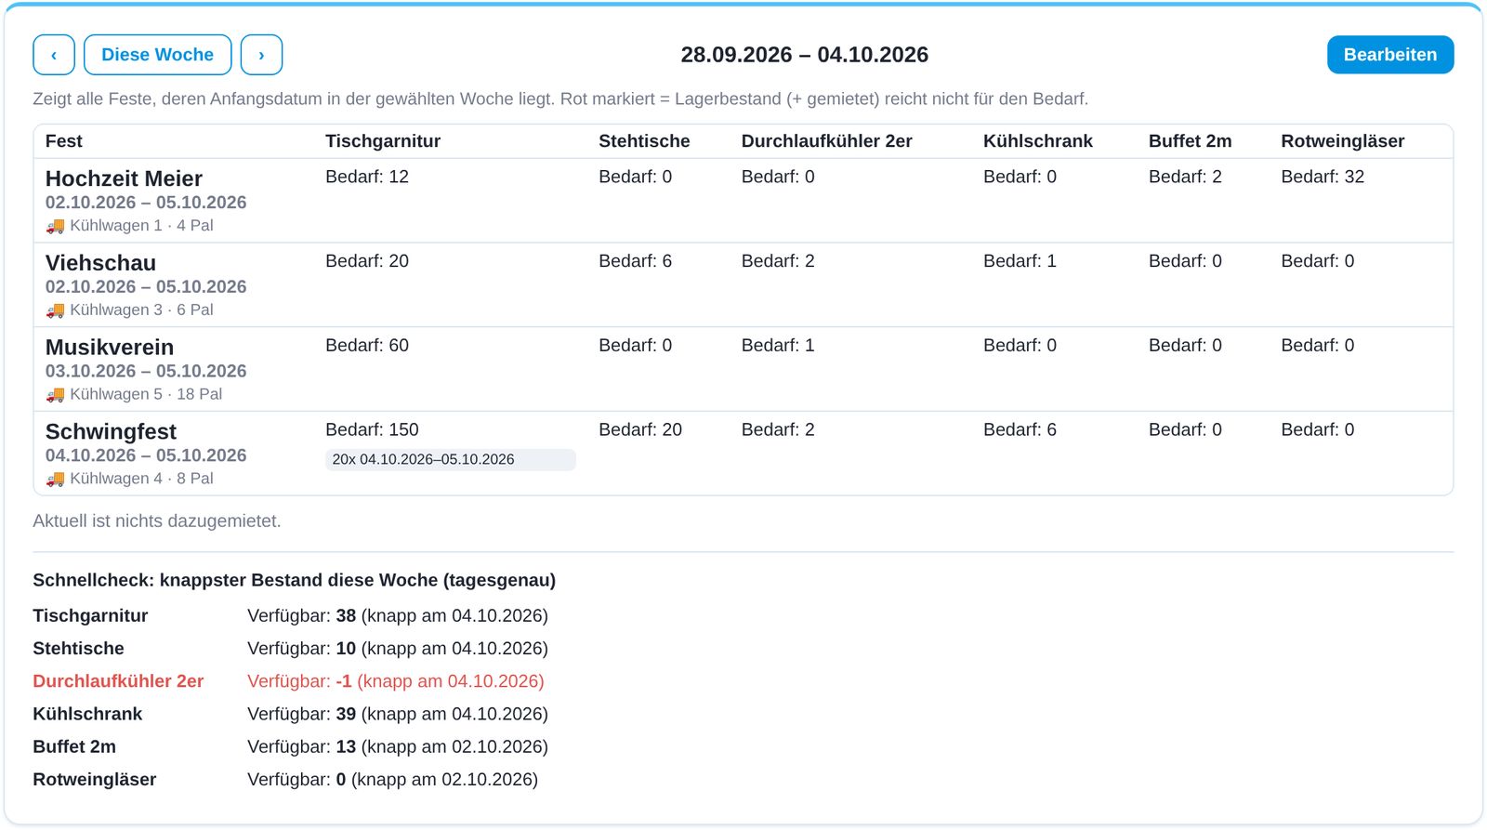Click Bedarf: 20 Tischgarnitur for Viehschau
Image resolution: width=1487 pixels, height=830 pixels.
(x=367, y=261)
